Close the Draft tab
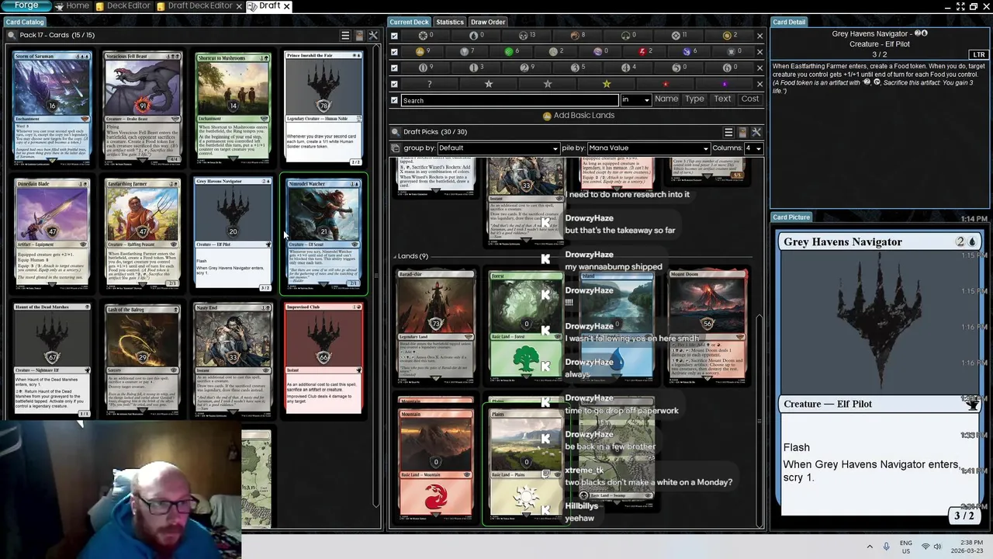 pos(286,6)
